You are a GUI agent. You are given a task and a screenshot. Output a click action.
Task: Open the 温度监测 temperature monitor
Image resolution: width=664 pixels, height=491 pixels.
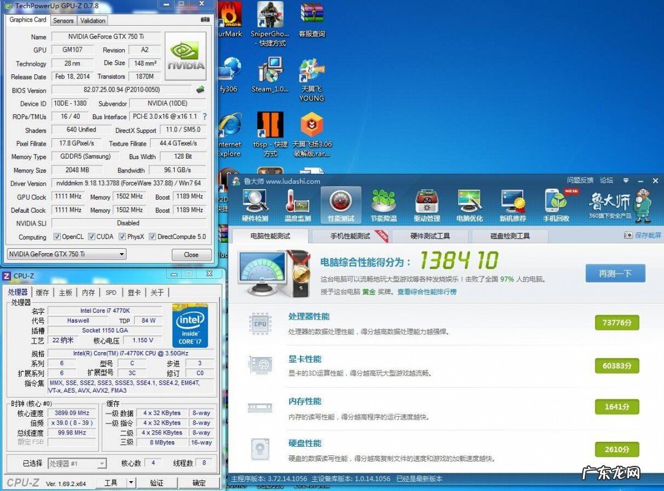coord(298,205)
